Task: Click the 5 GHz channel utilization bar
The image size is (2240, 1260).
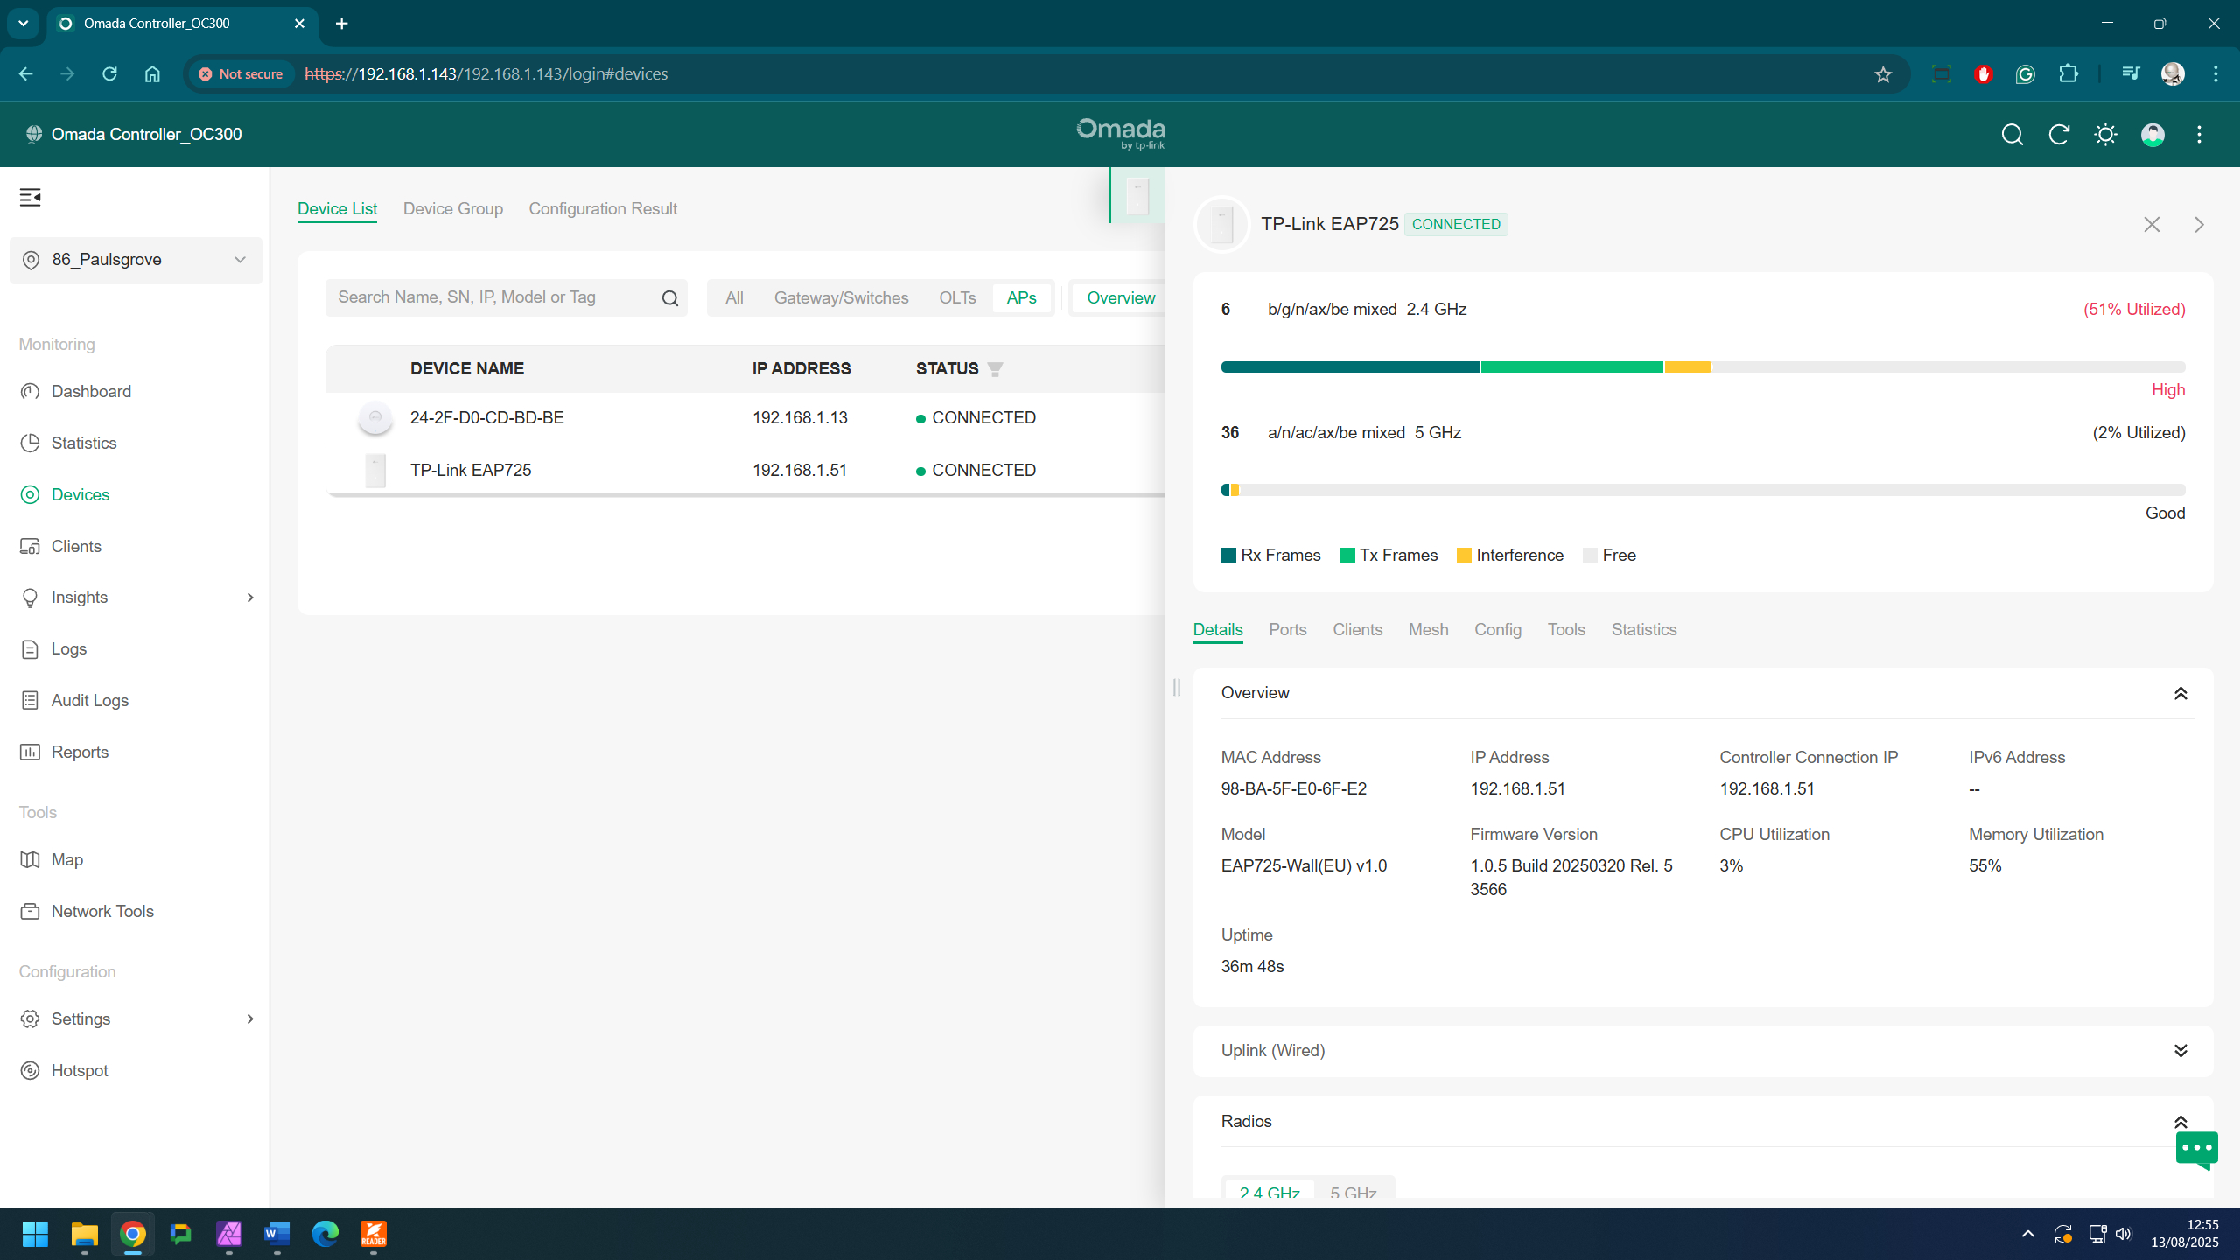Action: pyautogui.click(x=1703, y=491)
